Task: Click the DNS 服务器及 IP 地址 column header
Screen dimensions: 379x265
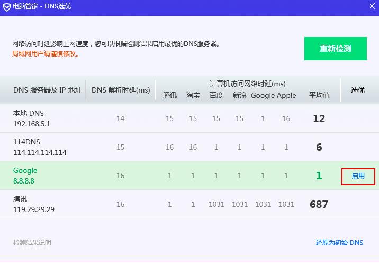Action: (x=48, y=90)
